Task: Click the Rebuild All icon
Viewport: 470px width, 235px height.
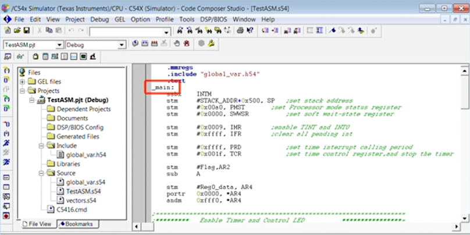Action: point(154,44)
